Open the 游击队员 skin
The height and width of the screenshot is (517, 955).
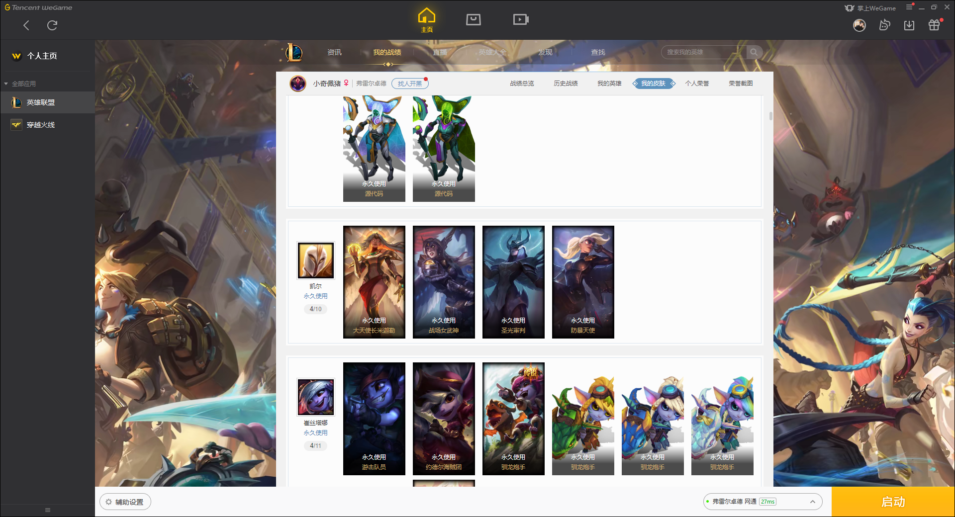[374, 419]
